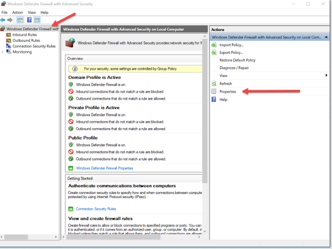
Task: Click the Import Policy green arrow icon
Action: (x=214, y=45)
